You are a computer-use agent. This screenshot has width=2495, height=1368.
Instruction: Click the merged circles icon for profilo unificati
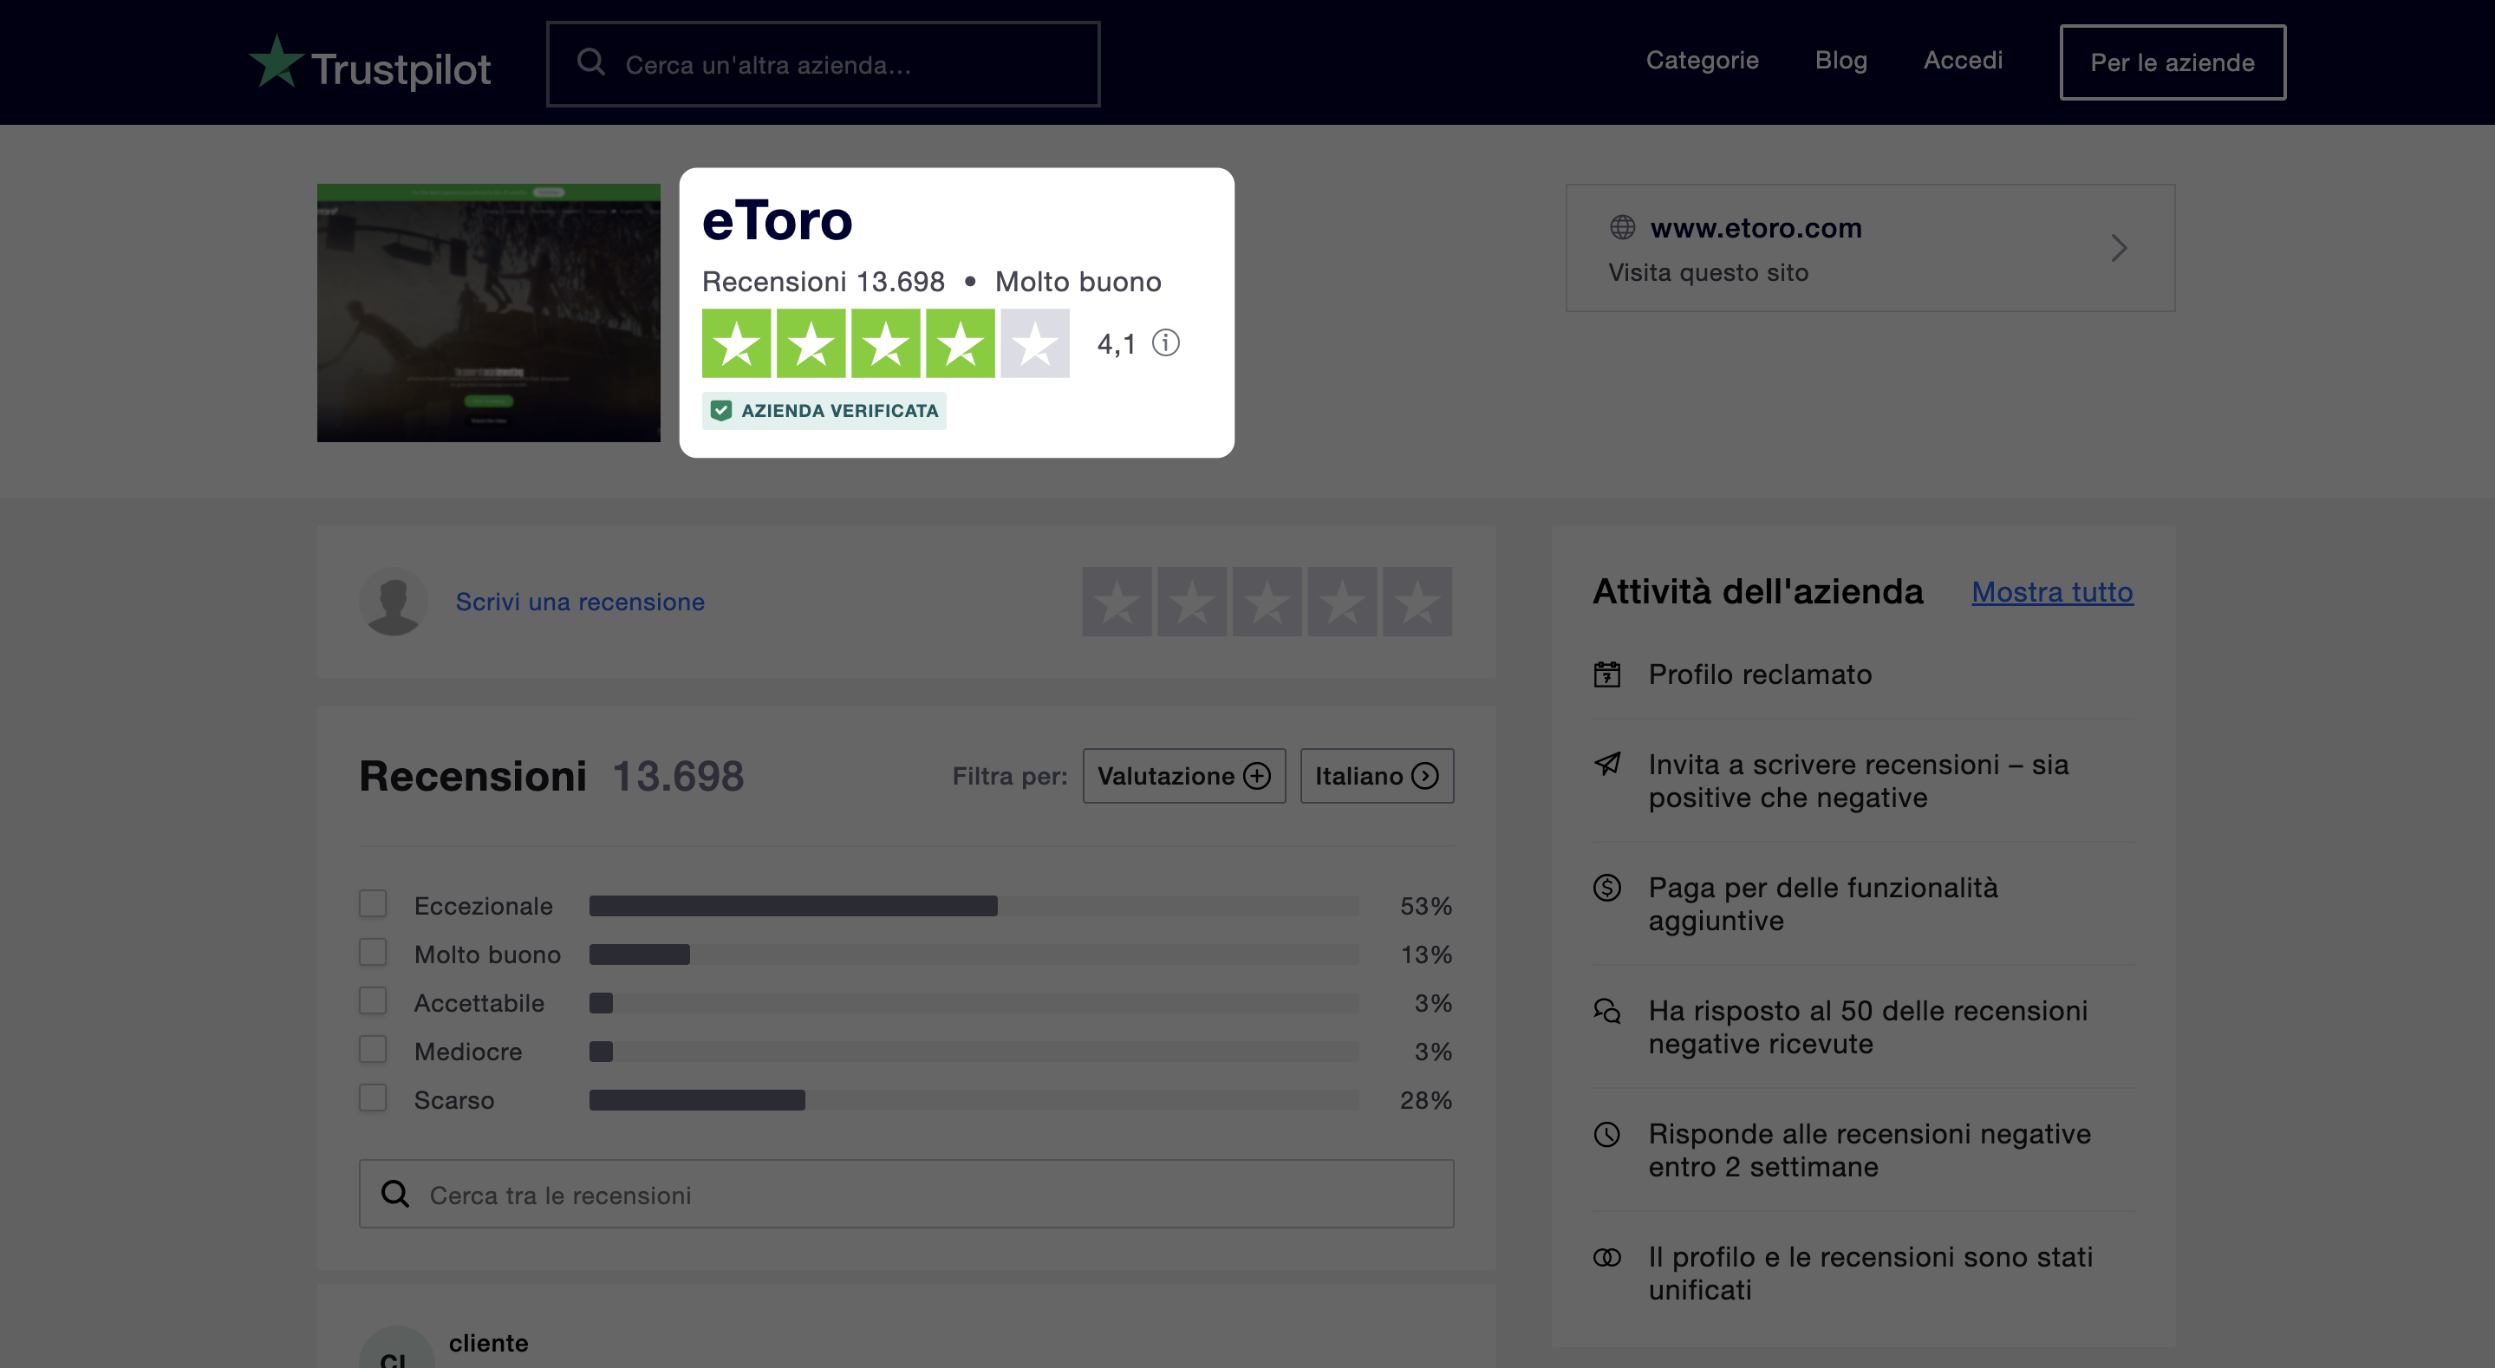(x=1606, y=1258)
